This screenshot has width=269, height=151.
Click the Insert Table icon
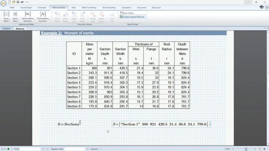tap(15, 14)
